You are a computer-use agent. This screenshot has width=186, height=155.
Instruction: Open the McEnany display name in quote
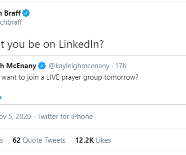click(x=18, y=66)
